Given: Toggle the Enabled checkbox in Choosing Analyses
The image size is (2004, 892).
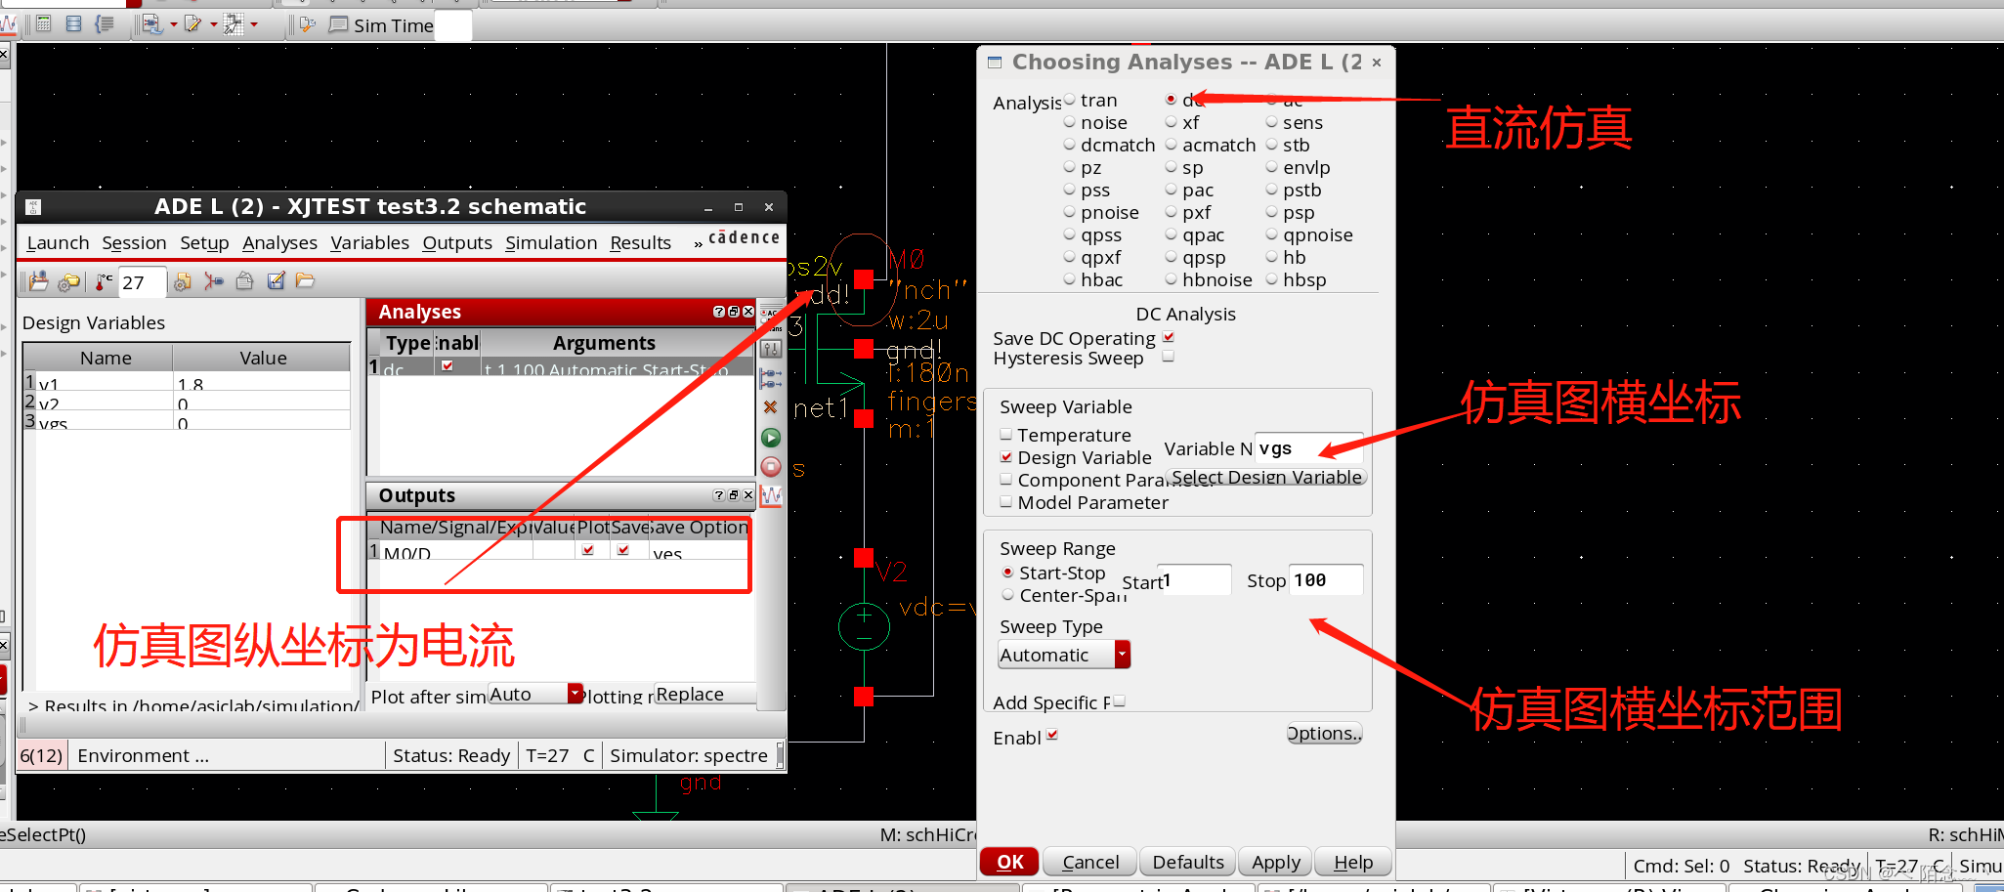Looking at the screenshot, I should (1052, 735).
